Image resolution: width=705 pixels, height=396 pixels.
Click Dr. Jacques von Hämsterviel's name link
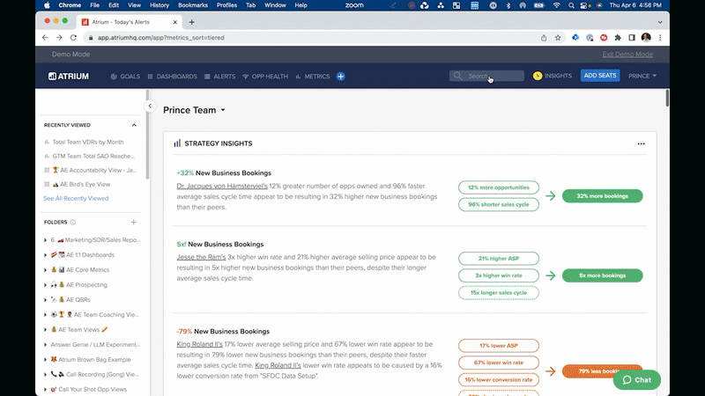pyautogui.click(x=222, y=186)
